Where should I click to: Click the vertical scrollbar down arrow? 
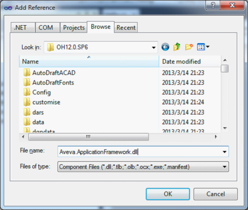225,128
